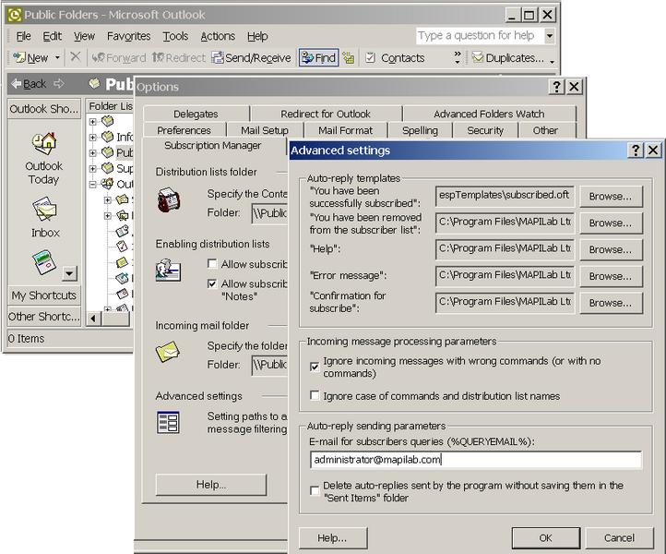Click Cancel in Advanced settings dialog
This screenshot has height=554, width=666.
click(x=619, y=538)
